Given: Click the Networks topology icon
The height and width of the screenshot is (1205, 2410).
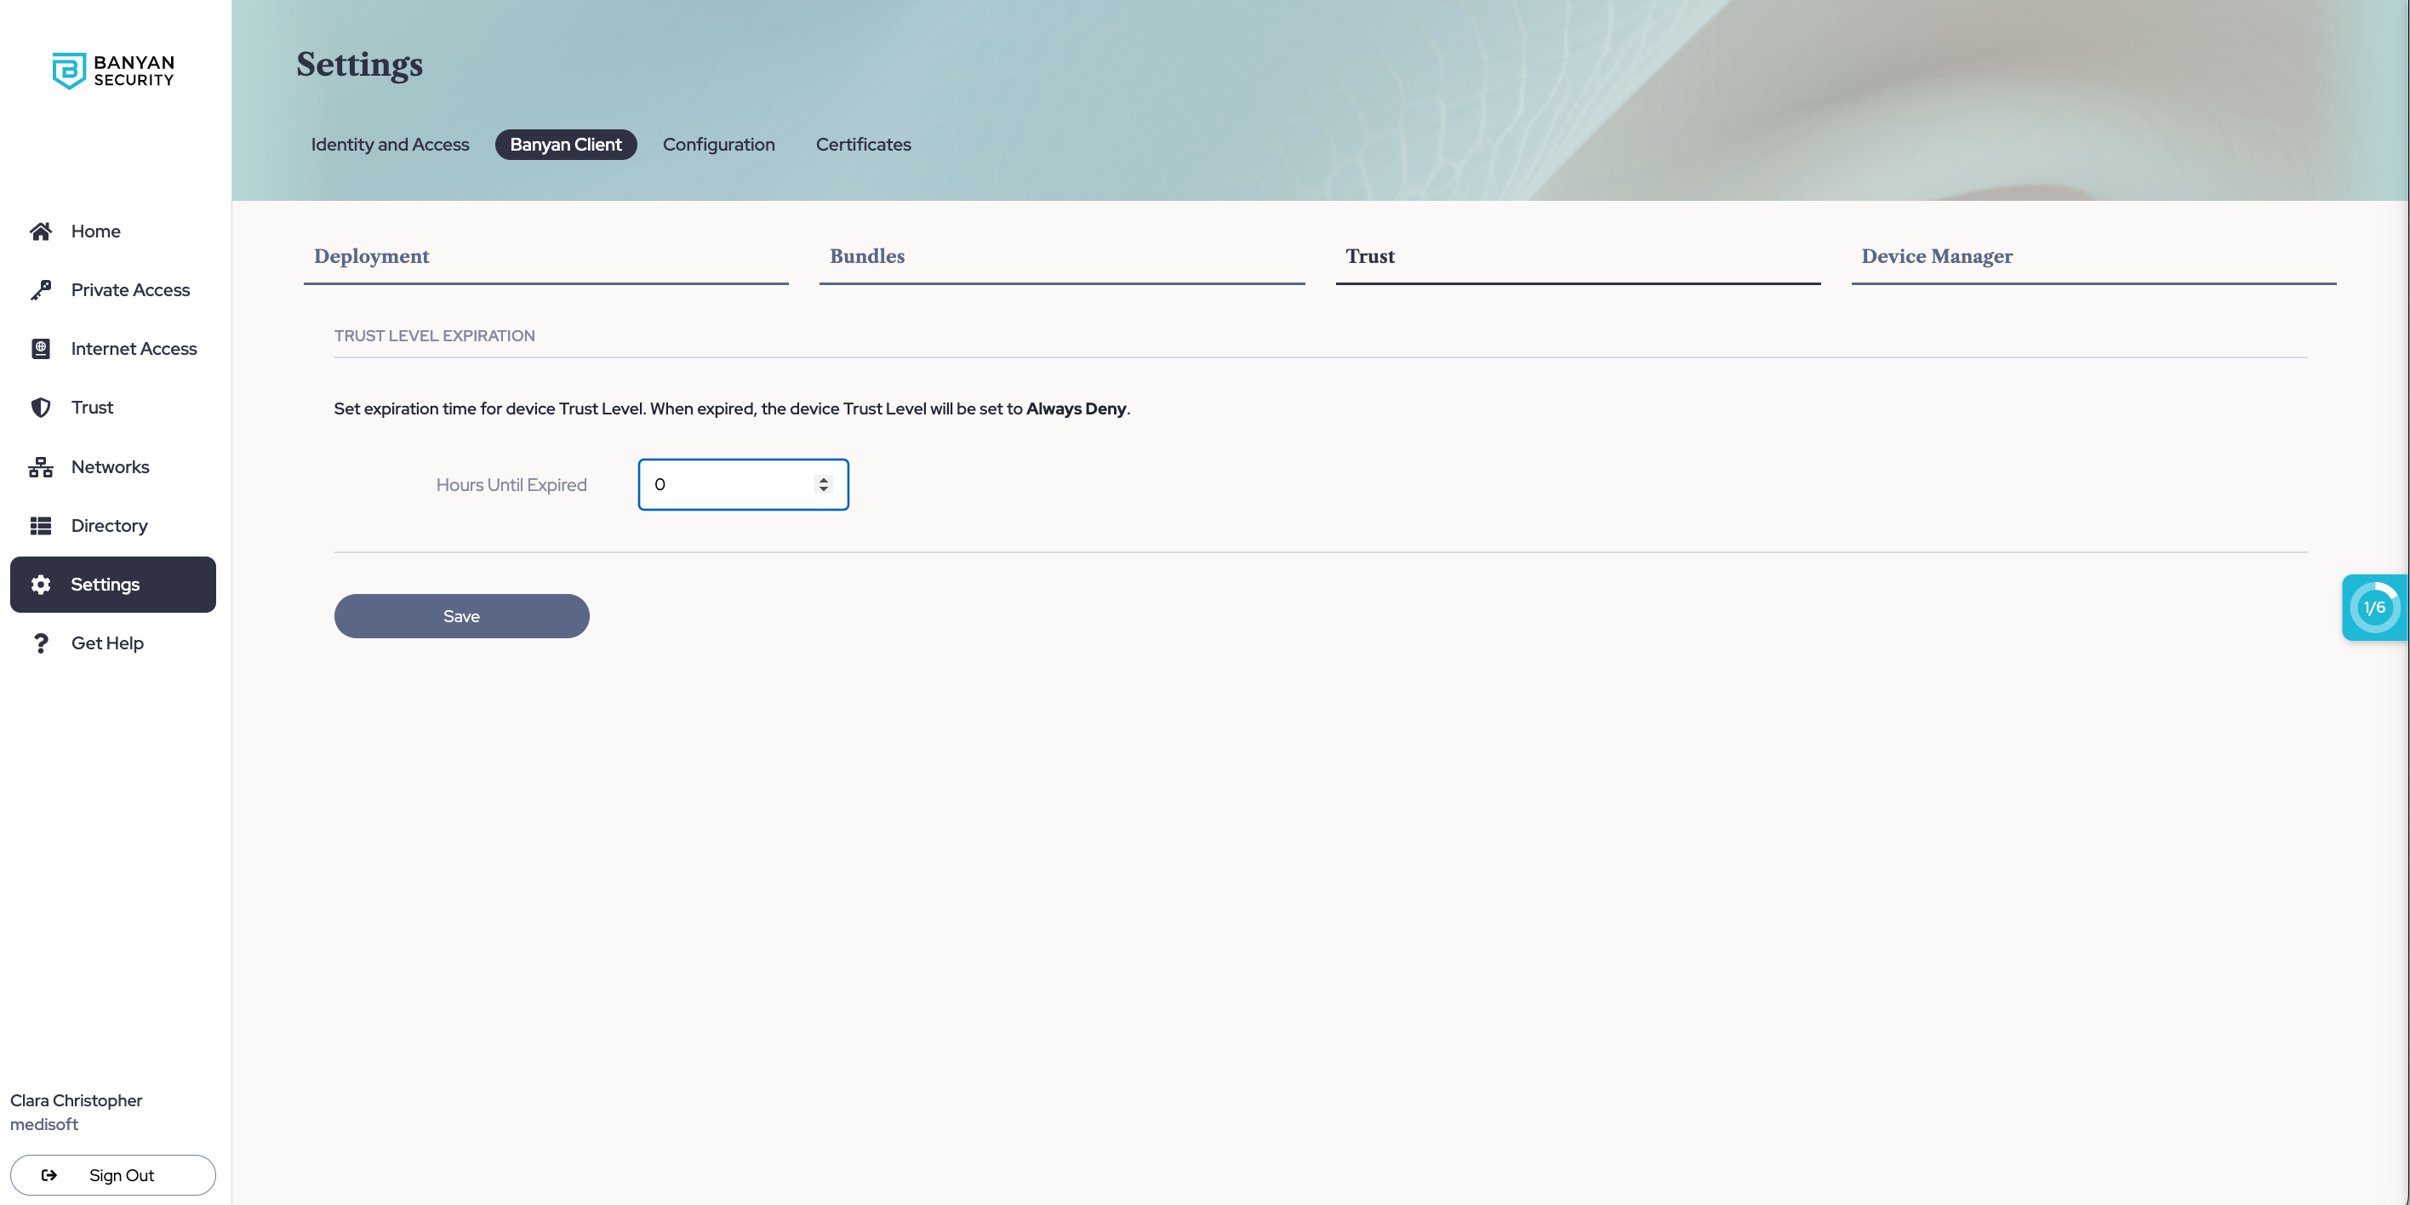Looking at the screenshot, I should pos(40,467).
